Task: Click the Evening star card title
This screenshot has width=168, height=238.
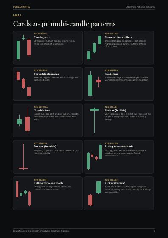Action: click(42, 37)
